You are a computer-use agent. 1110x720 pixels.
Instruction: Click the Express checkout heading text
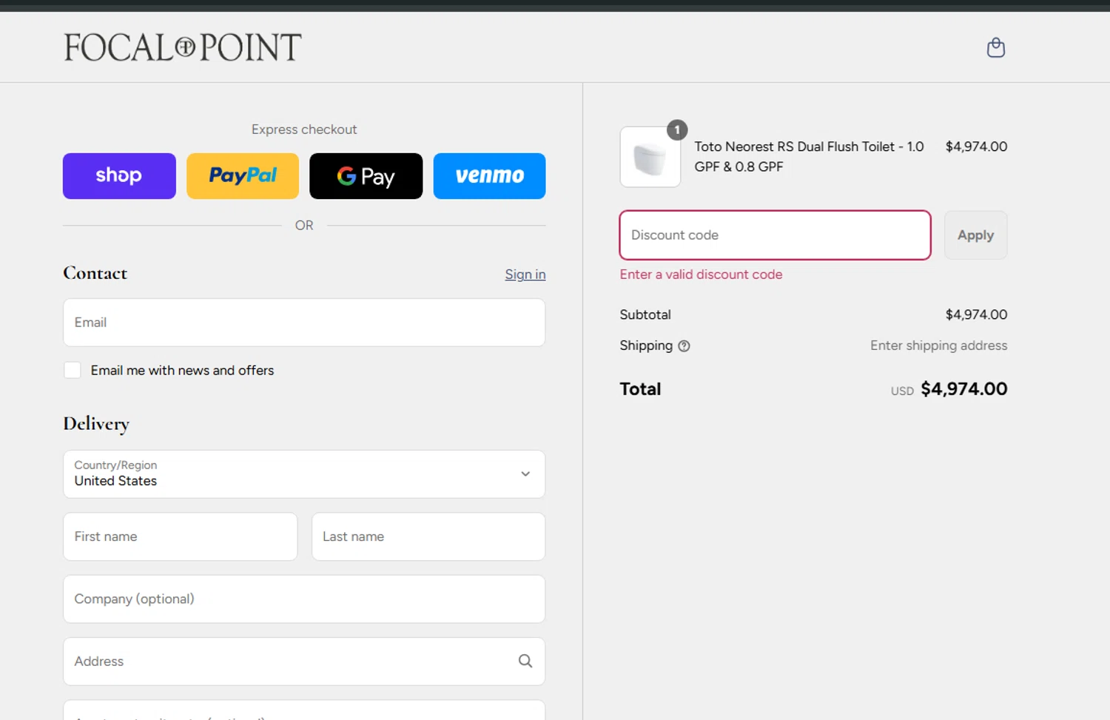[x=304, y=129]
